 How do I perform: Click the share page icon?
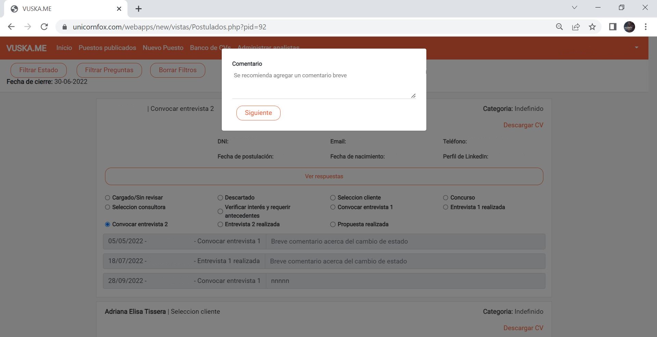(x=576, y=27)
